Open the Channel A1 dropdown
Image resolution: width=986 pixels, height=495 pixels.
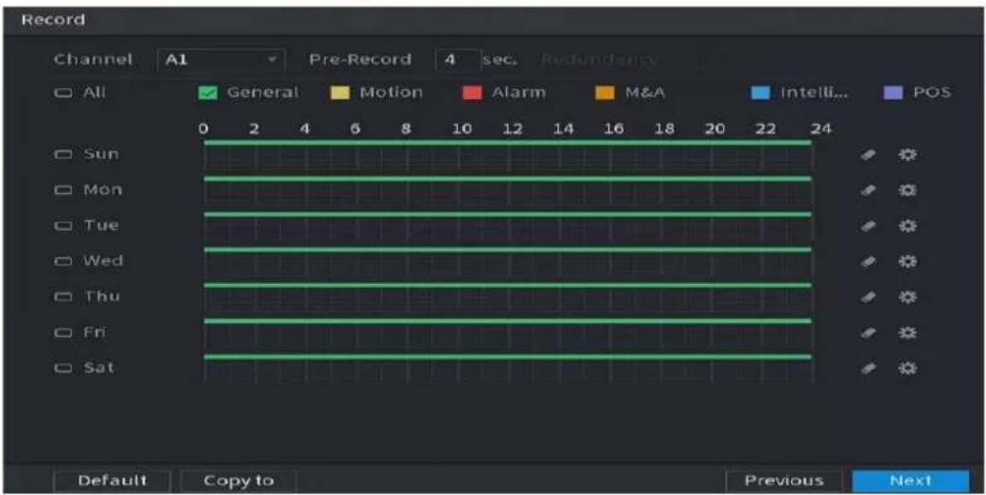[x=220, y=60]
